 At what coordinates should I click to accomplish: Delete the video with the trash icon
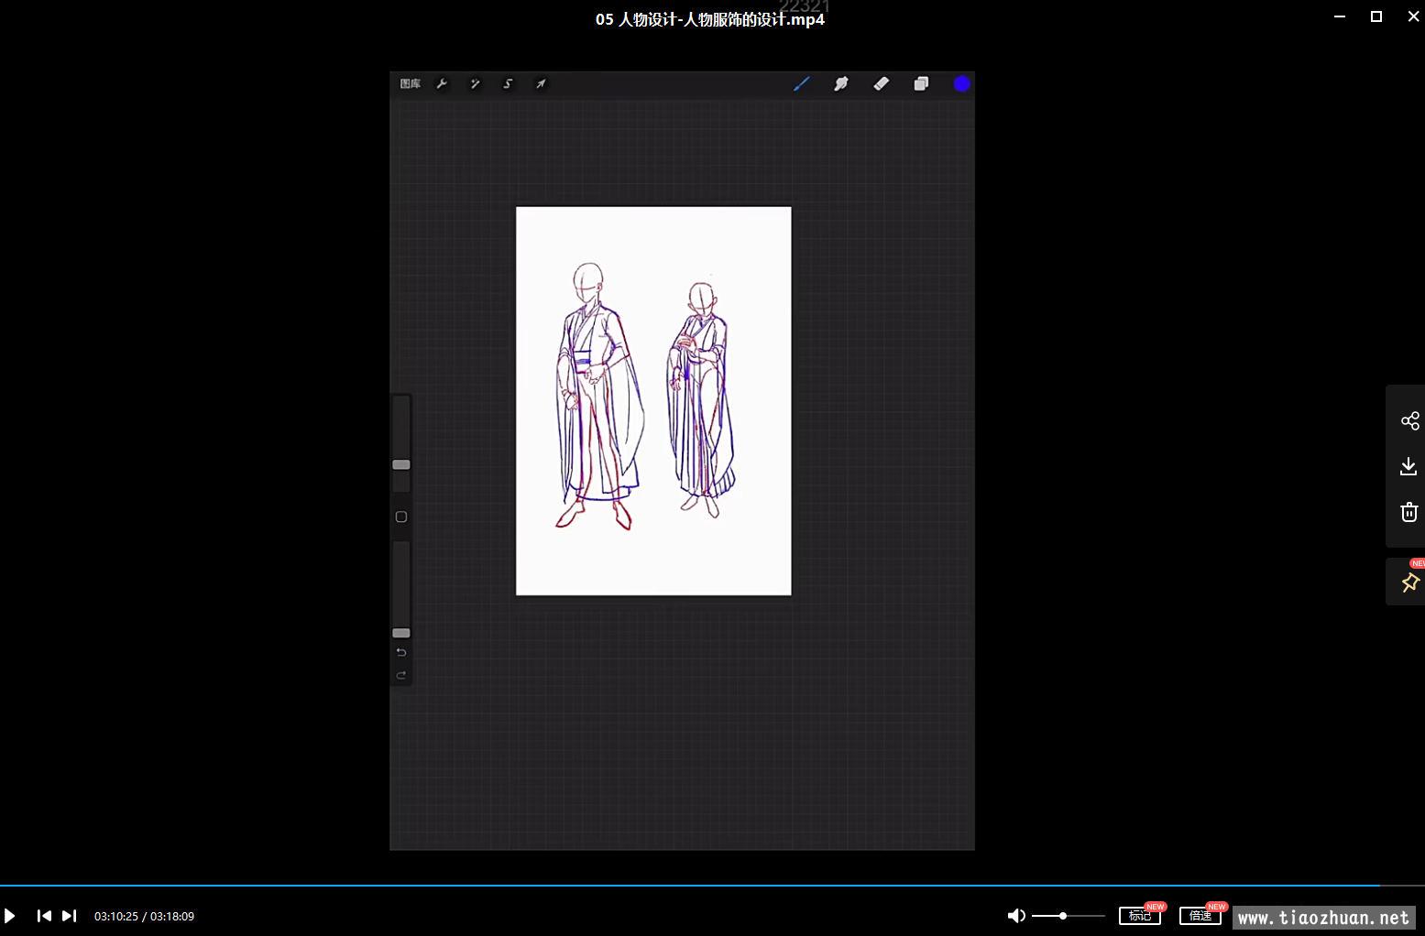tap(1409, 512)
